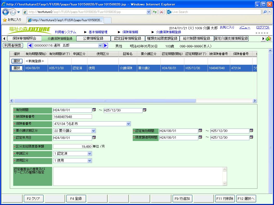Open the 申請区分 dropdown
Viewport: 274px width, 205px height.
coord(89,154)
